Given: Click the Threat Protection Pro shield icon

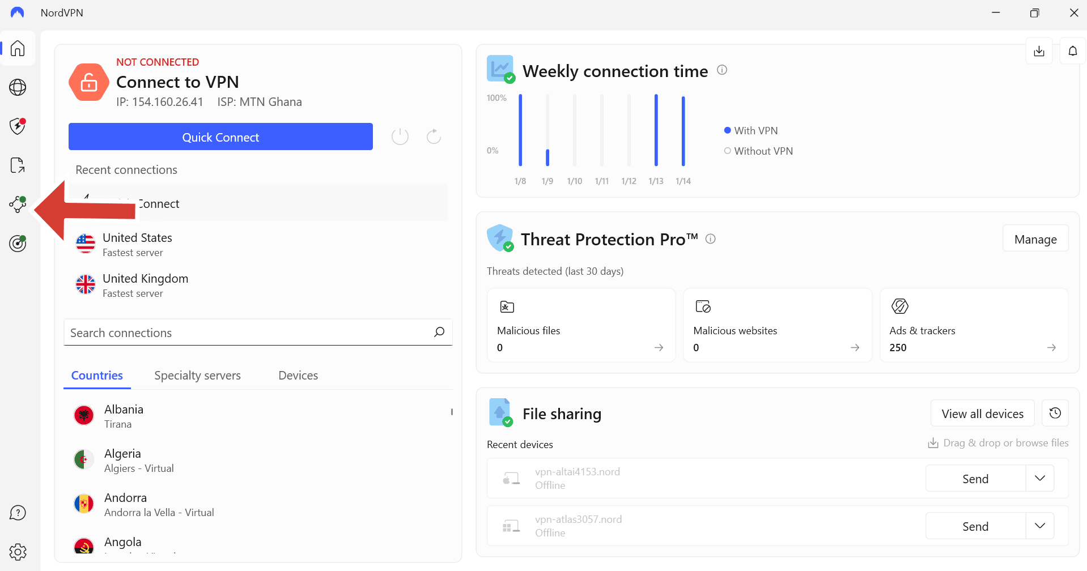Looking at the screenshot, I should [x=500, y=238].
